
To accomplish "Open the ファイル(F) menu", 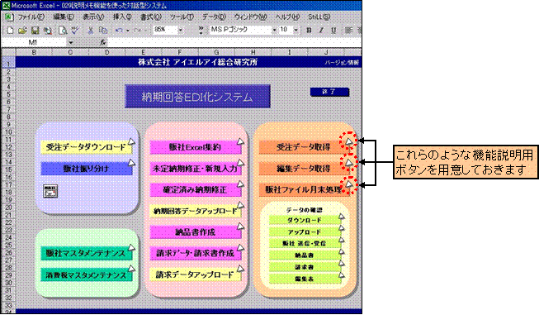I will [31, 17].
